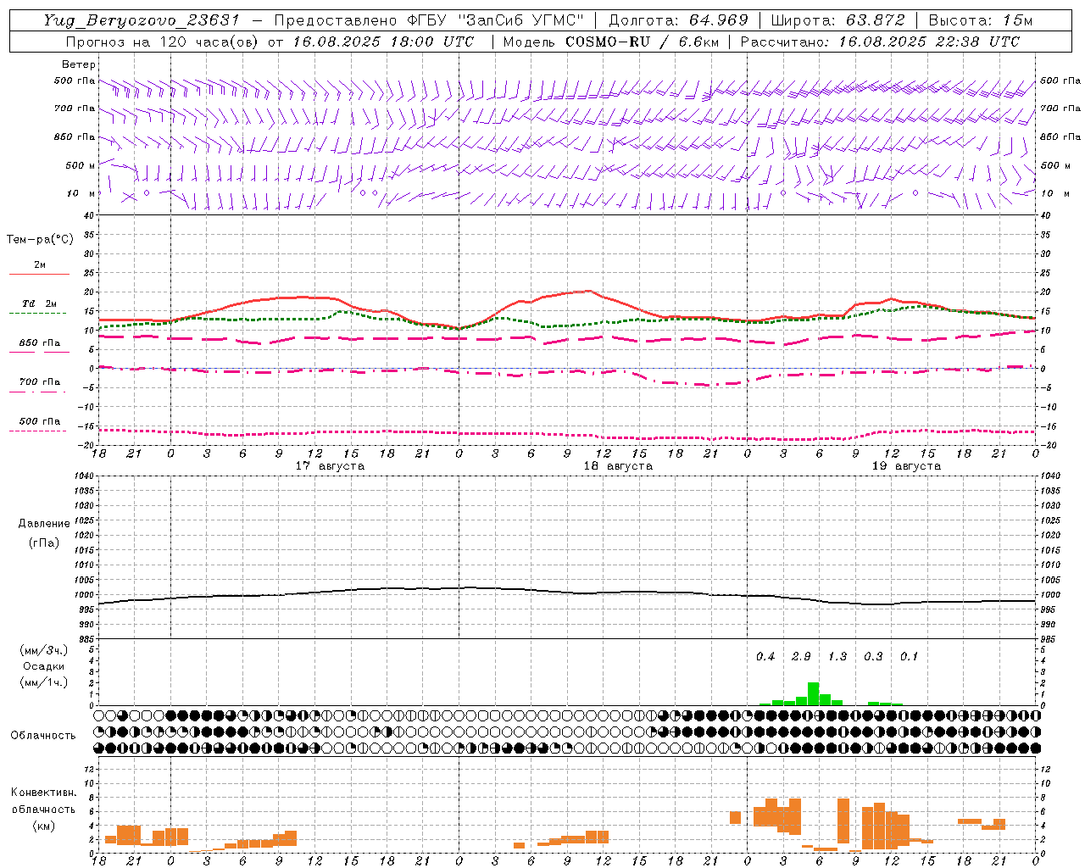Click the Td 2м dew point legend entry
1085x868 pixels.
(40, 303)
